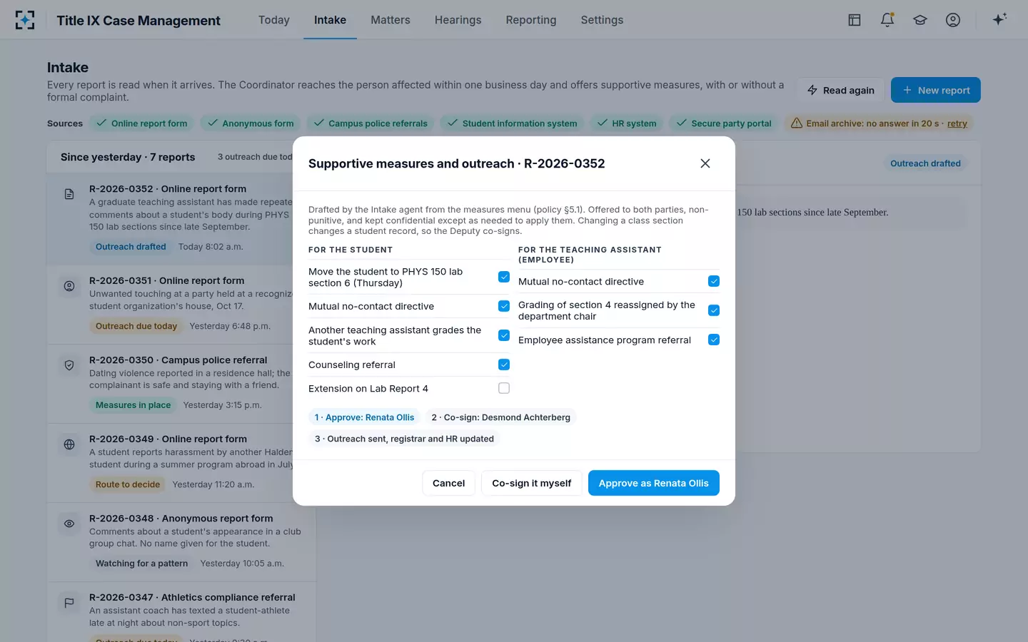The width and height of the screenshot is (1028, 642).
Task: Uncheck student's Mutual no-contact directive
Action: pos(504,306)
